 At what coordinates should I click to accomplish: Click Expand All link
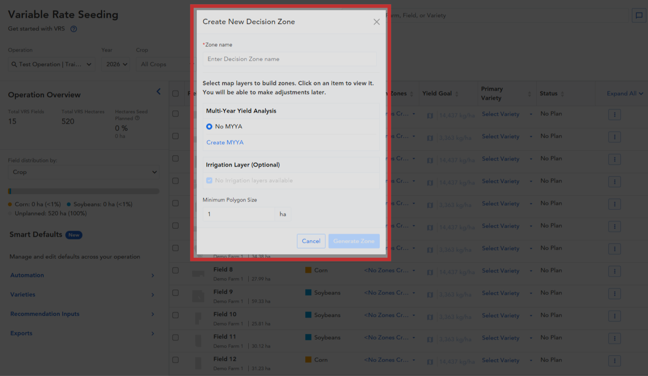(625, 93)
